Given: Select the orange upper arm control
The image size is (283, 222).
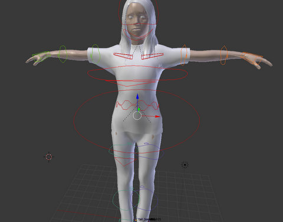Looking at the screenshot, I should point(183,55).
